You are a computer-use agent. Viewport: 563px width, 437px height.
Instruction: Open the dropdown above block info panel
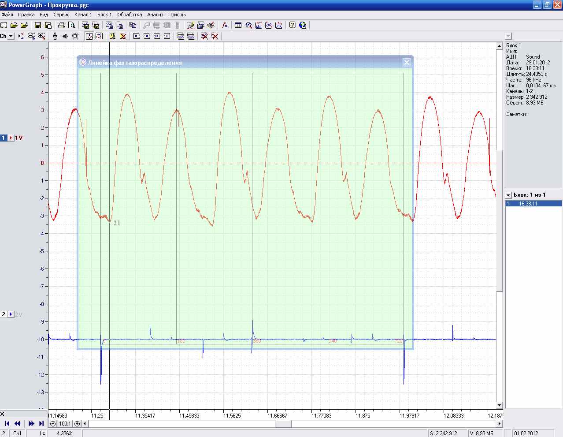click(508, 36)
